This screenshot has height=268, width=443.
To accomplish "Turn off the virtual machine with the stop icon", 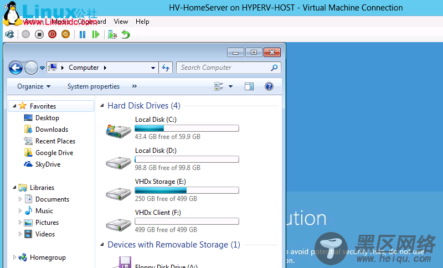I will coord(39,34).
